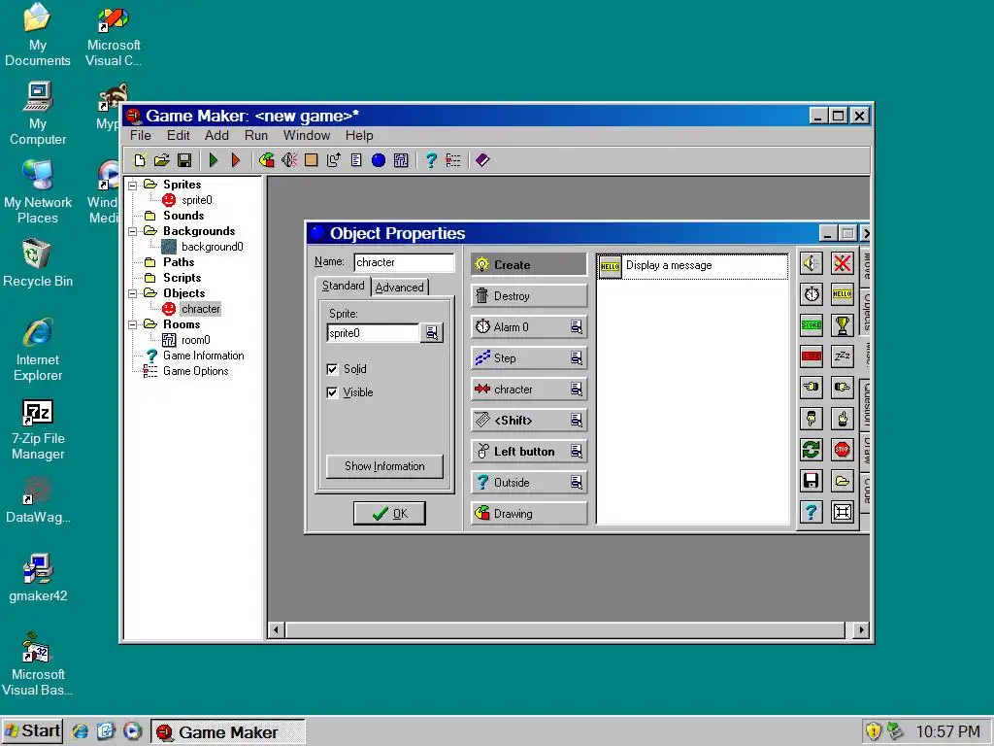Image resolution: width=994 pixels, height=746 pixels.
Task: Add a script using the document toolbar icon
Action: pos(356,160)
